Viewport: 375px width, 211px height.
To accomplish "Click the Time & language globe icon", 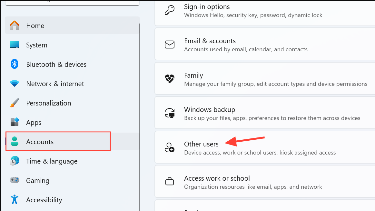I will [x=15, y=161].
